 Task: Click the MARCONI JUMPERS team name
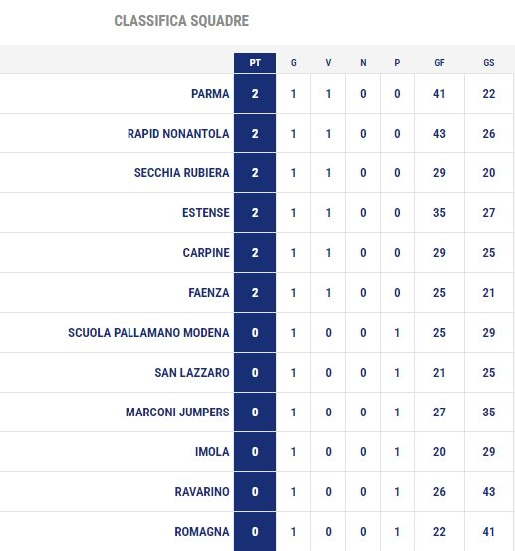(x=177, y=413)
